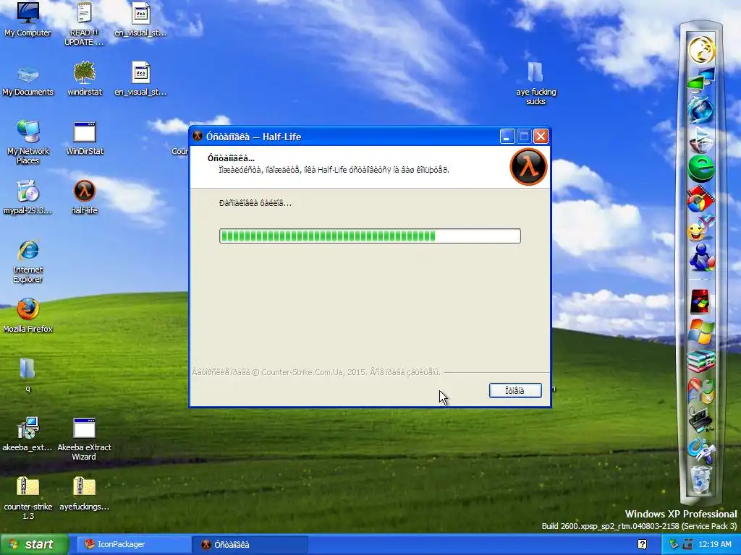
Task: Click the Yahoo smiley messenger dock icon
Action: coord(701,229)
